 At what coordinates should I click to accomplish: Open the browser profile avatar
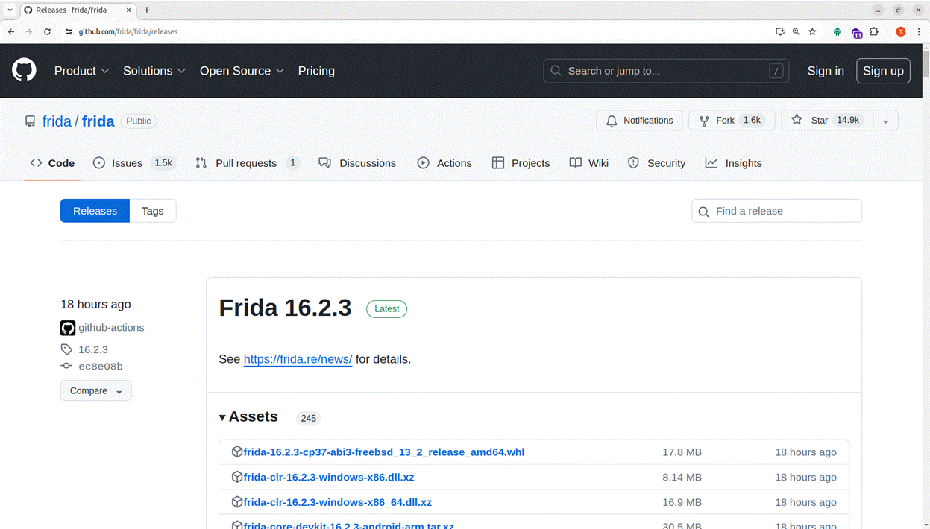click(x=901, y=31)
